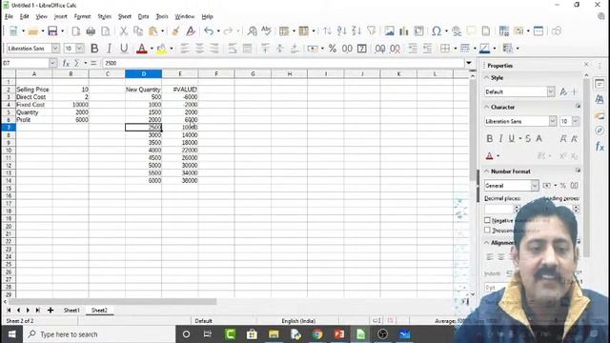
Task: Click the Sort Descending icon
Action: point(356,31)
